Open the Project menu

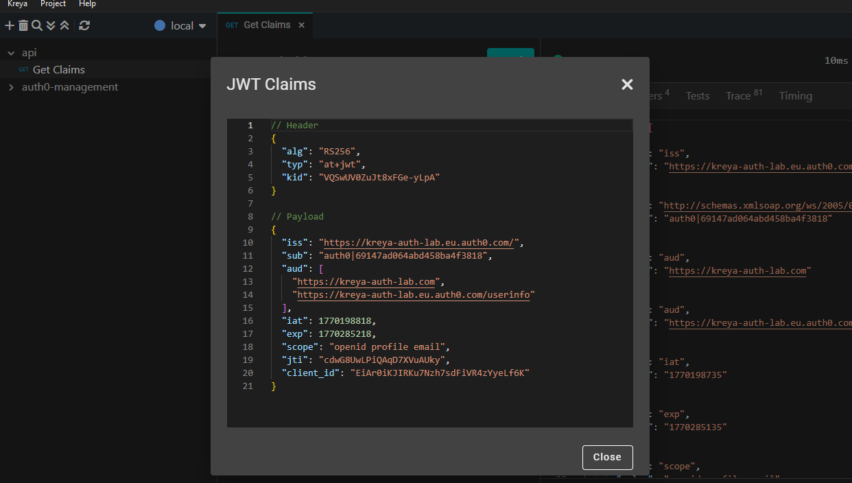pyautogui.click(x=53, y=4)
